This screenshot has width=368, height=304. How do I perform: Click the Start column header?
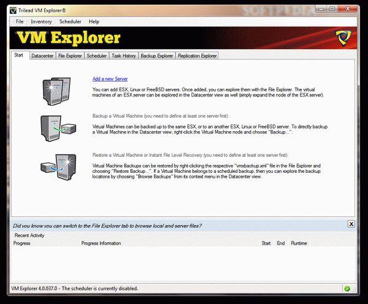click(x=266, y=243)
